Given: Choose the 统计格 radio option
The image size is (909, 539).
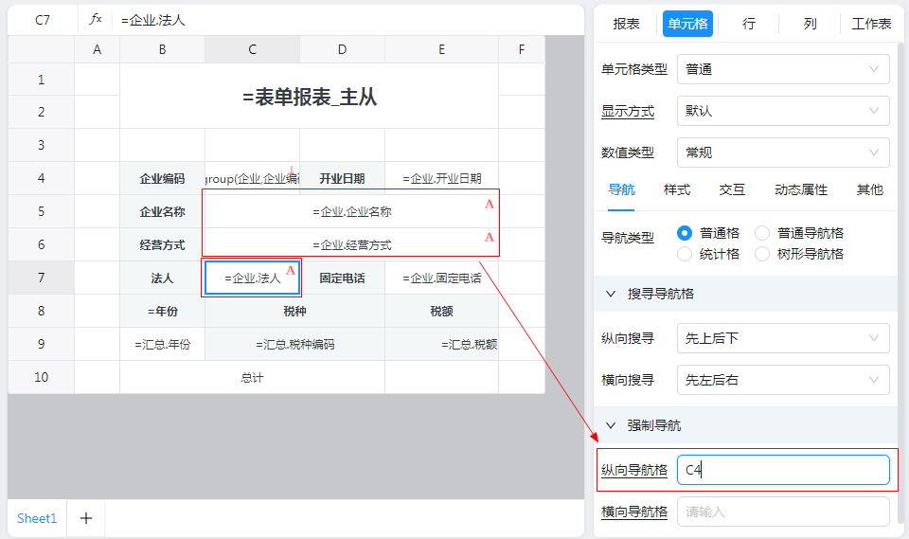Looking at the screenshot, I should click(x=686, y=254).
